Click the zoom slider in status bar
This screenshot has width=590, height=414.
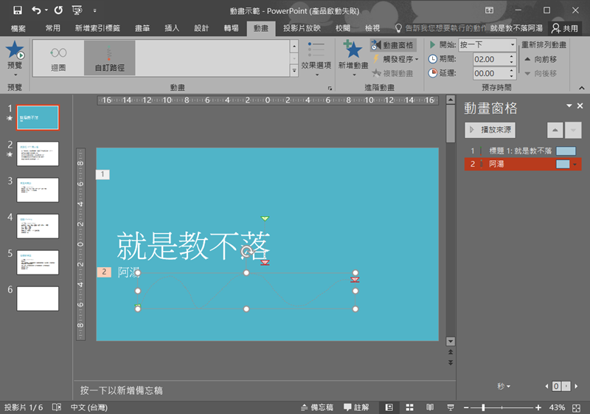(x=483, y=407)
